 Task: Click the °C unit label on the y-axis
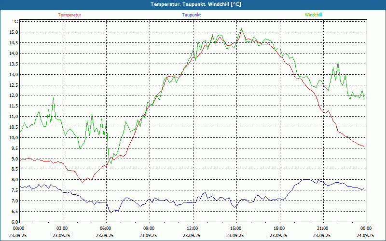15,22
